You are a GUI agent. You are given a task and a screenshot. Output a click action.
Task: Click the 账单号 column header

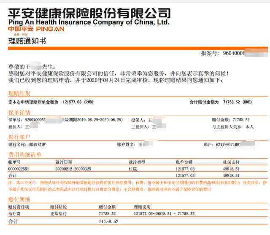pos(14,162)
